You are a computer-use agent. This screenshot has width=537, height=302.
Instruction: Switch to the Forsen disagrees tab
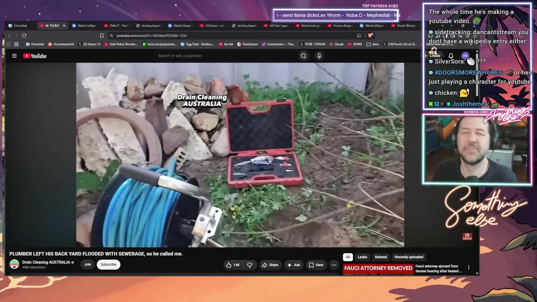pos(340,26)
